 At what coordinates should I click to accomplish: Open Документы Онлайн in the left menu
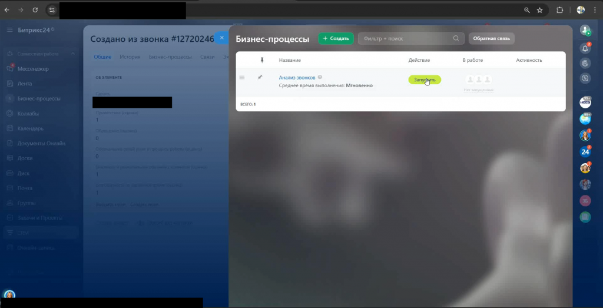click(41, 144)
